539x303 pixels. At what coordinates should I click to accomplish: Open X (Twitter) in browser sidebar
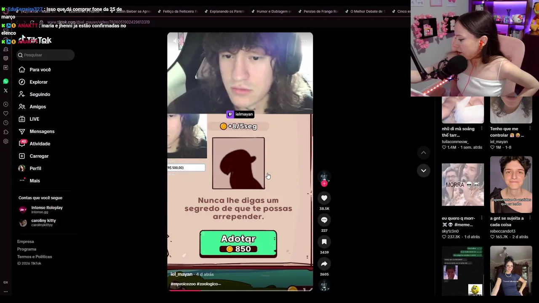click(x=5, y=90)
